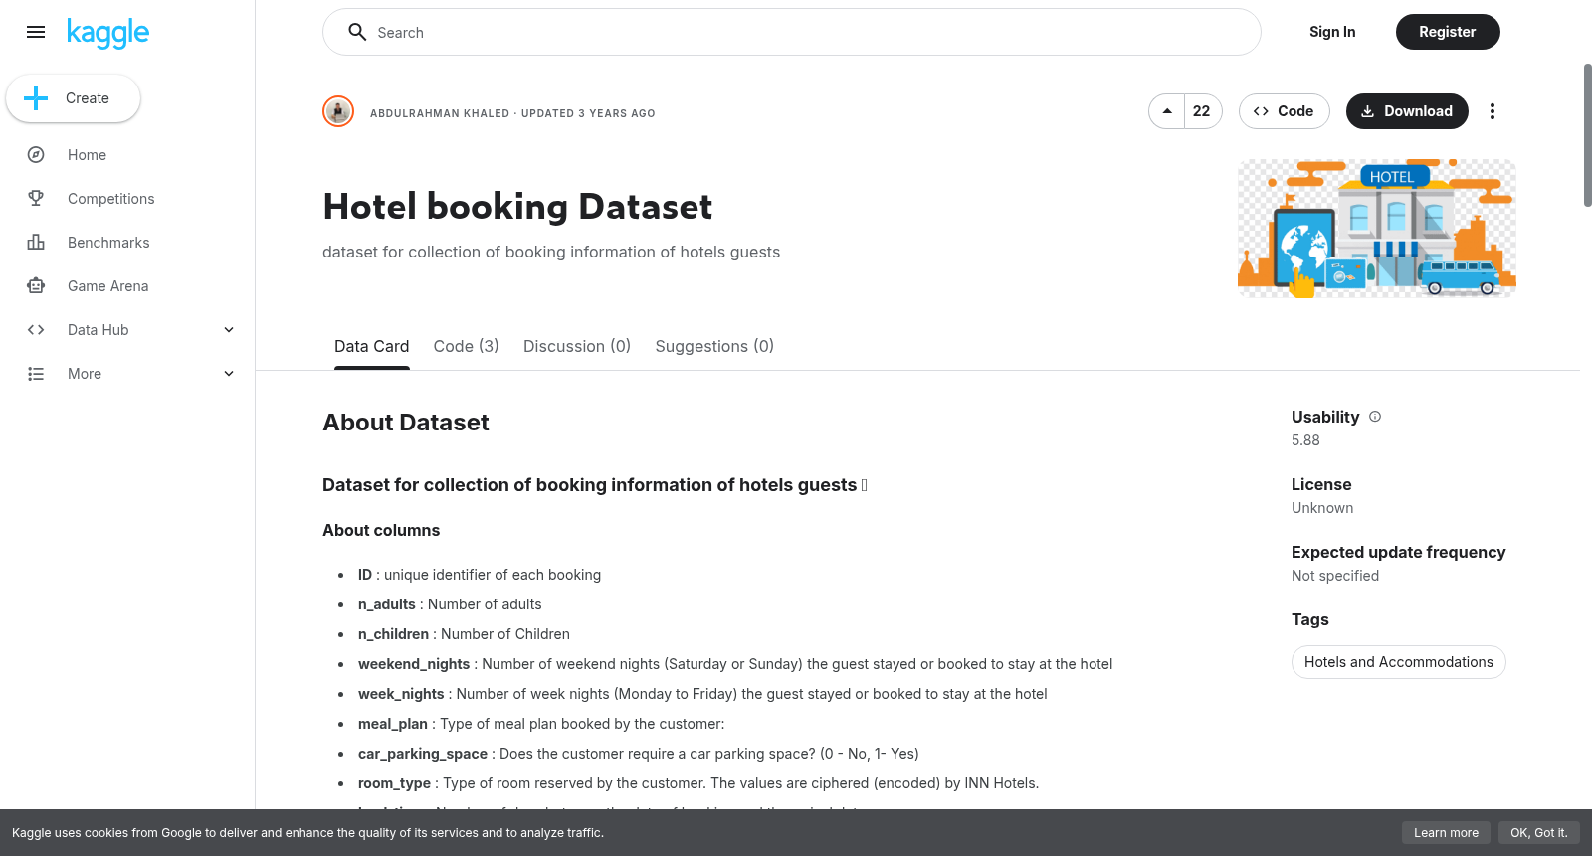Open Game Arena robot icon

pos(36,286)
